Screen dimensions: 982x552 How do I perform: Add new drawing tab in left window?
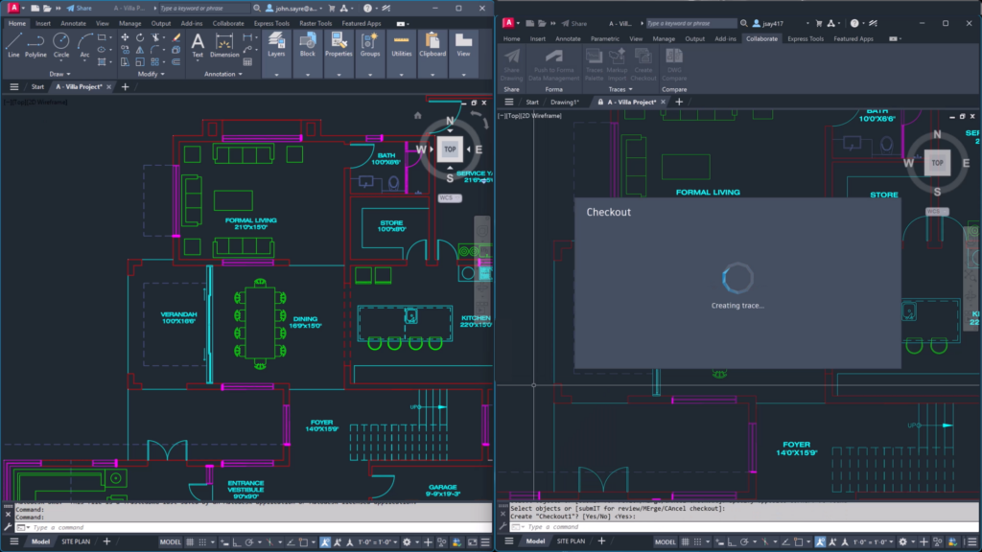(x=125, y=87)
